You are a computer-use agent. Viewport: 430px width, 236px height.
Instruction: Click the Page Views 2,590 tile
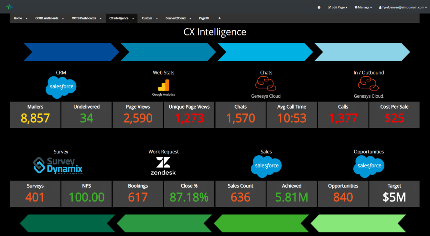click(138, 115)
